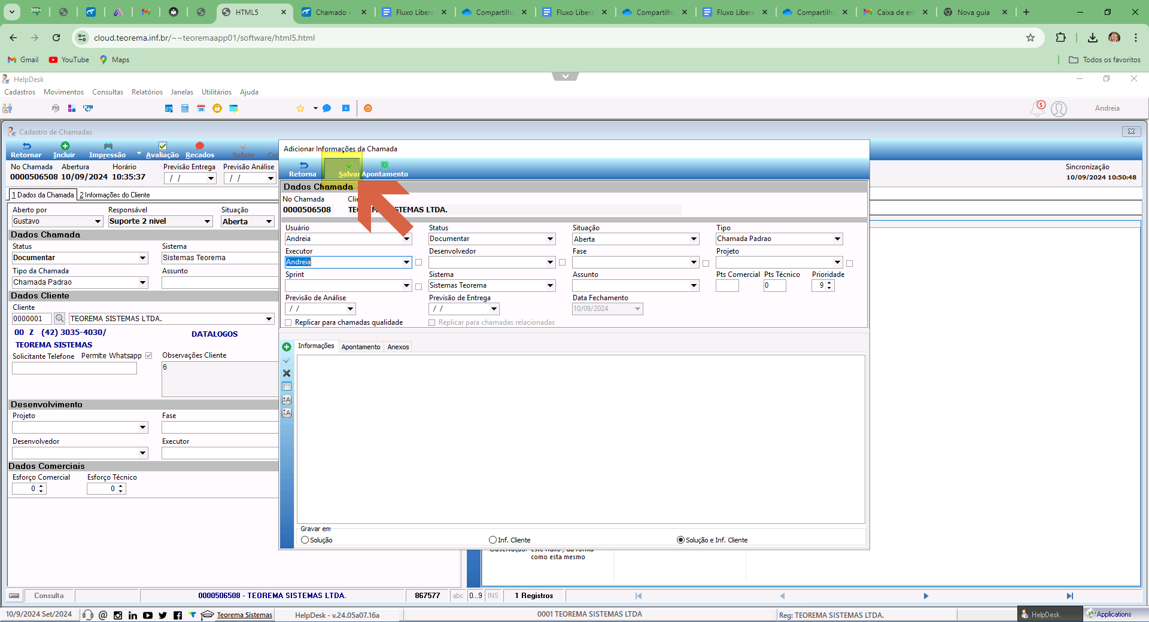Click the Retorna button in the dialog
The height and width of the screenshot is (622, 1149).
tap(302, 169)
